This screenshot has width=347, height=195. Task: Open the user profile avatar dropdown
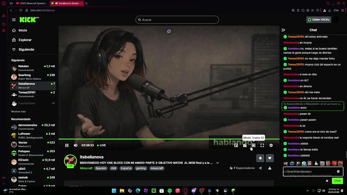[336, 20]
